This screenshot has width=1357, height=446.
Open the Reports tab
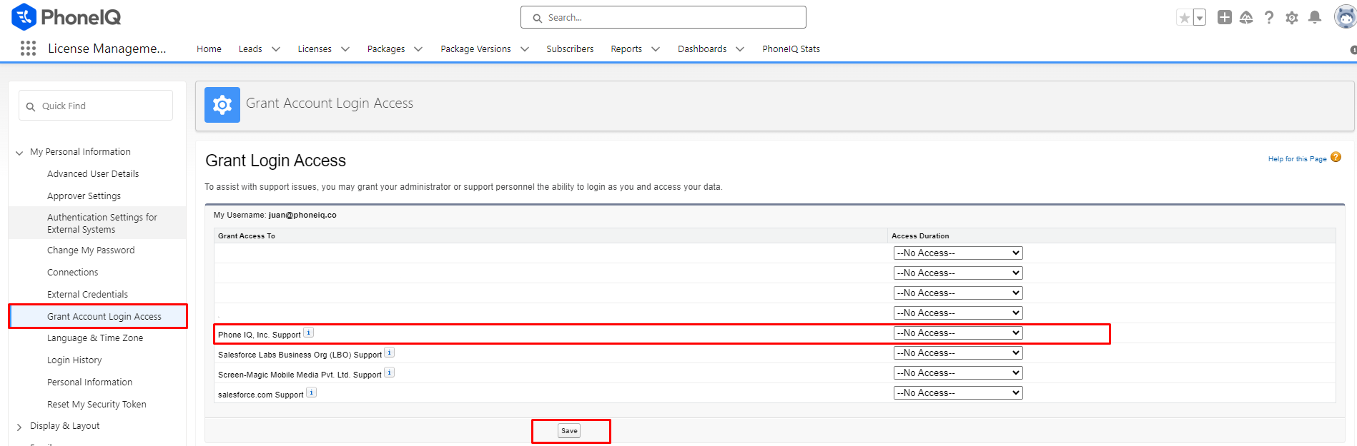pyautogui.click(x=626, y=49)
